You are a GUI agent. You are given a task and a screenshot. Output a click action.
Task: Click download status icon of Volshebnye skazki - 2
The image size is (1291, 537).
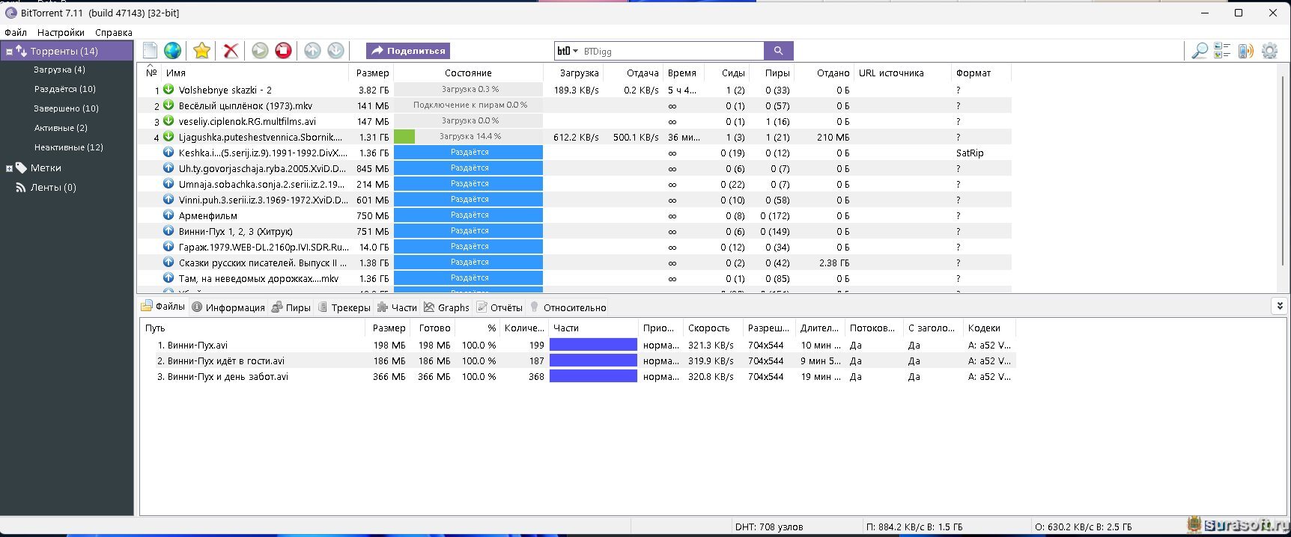168,90
